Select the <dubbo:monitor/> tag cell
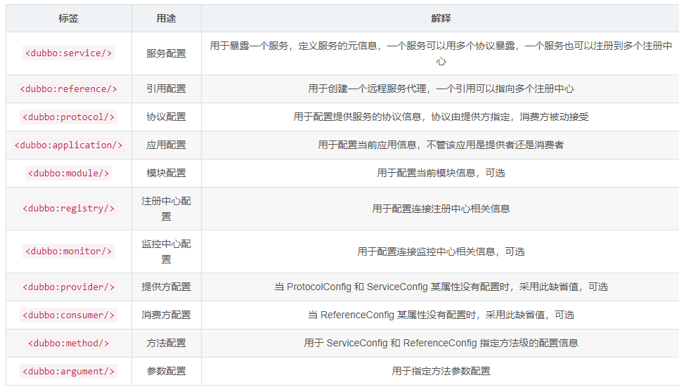The image size is (679, 392). click(68, 251)
